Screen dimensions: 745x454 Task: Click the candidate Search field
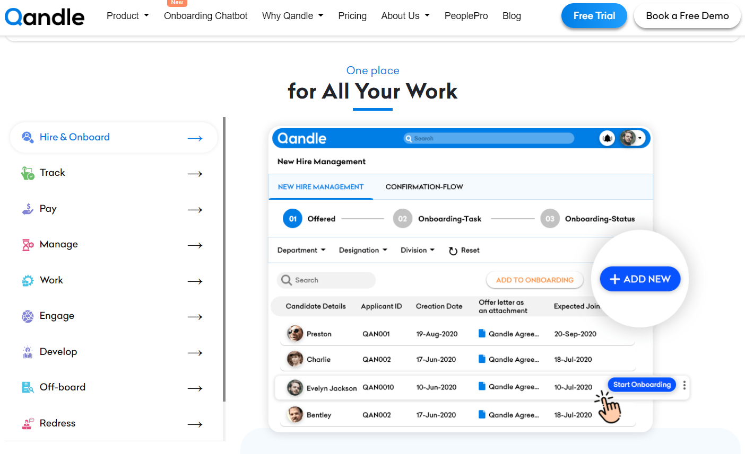[x=326, y=280]
